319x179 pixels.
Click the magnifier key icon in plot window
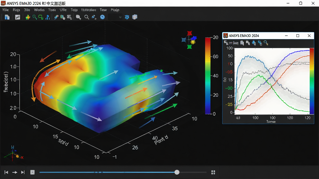click(x=266, y=43)
